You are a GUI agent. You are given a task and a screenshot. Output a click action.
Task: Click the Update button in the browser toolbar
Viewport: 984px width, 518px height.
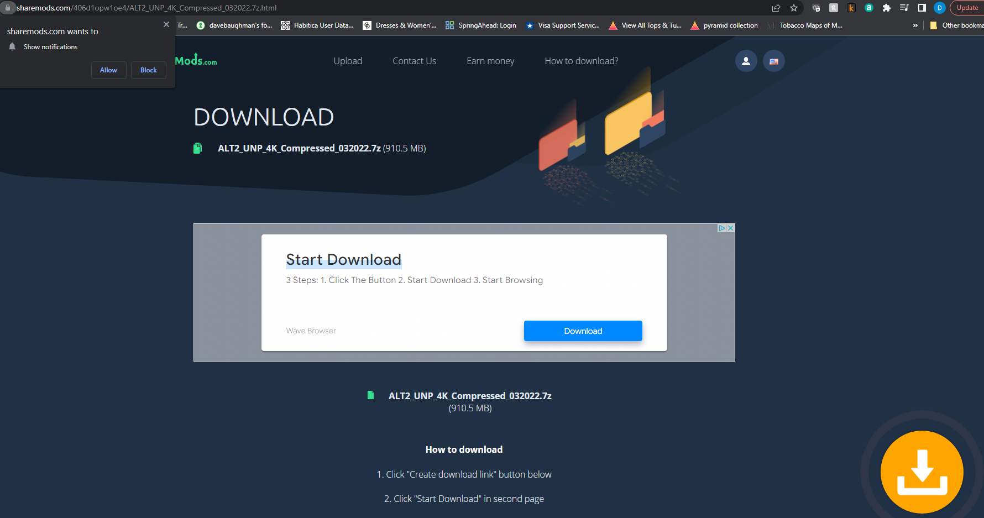click(967, 8)
